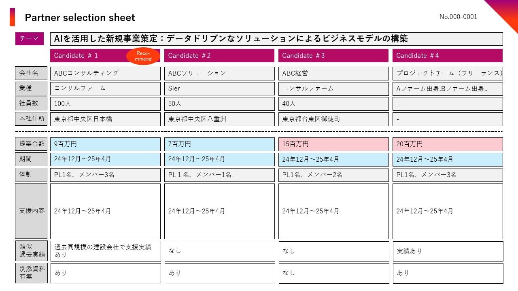The image size is (518, 291).
Task: Select the 業種 row label
Action: [x=31, y=89]
